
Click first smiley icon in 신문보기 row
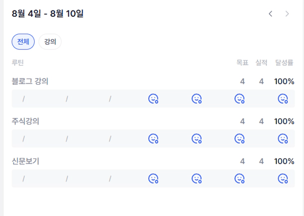pyautogui.click(x=153, y=178)
